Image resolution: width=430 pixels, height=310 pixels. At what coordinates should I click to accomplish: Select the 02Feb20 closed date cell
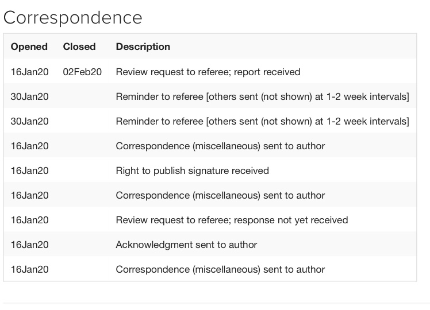[82, 72]
